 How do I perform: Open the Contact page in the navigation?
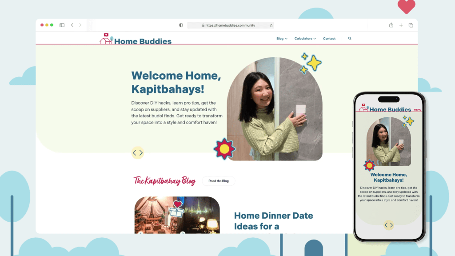tap(329, 39)
